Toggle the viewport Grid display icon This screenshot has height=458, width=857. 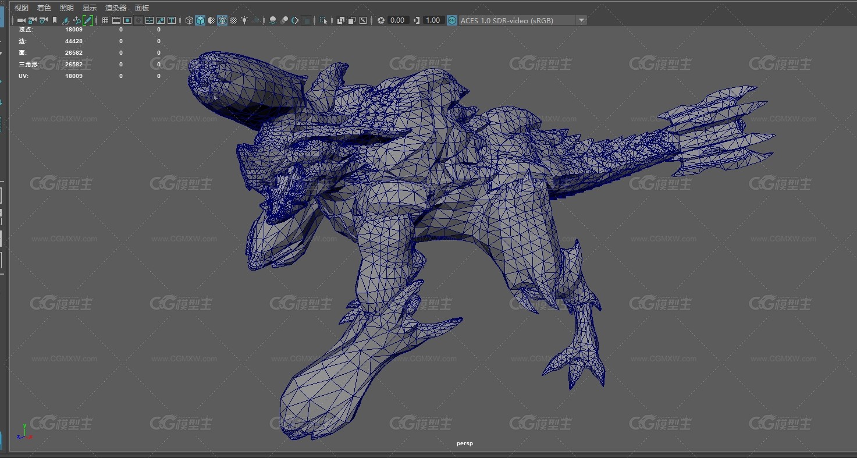pyautogui.click(x=105, y=20)
